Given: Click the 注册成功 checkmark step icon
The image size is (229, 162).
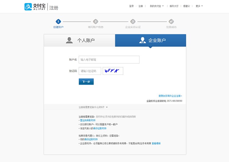Looking at the screenshot, I should click(x=171, y=22).
